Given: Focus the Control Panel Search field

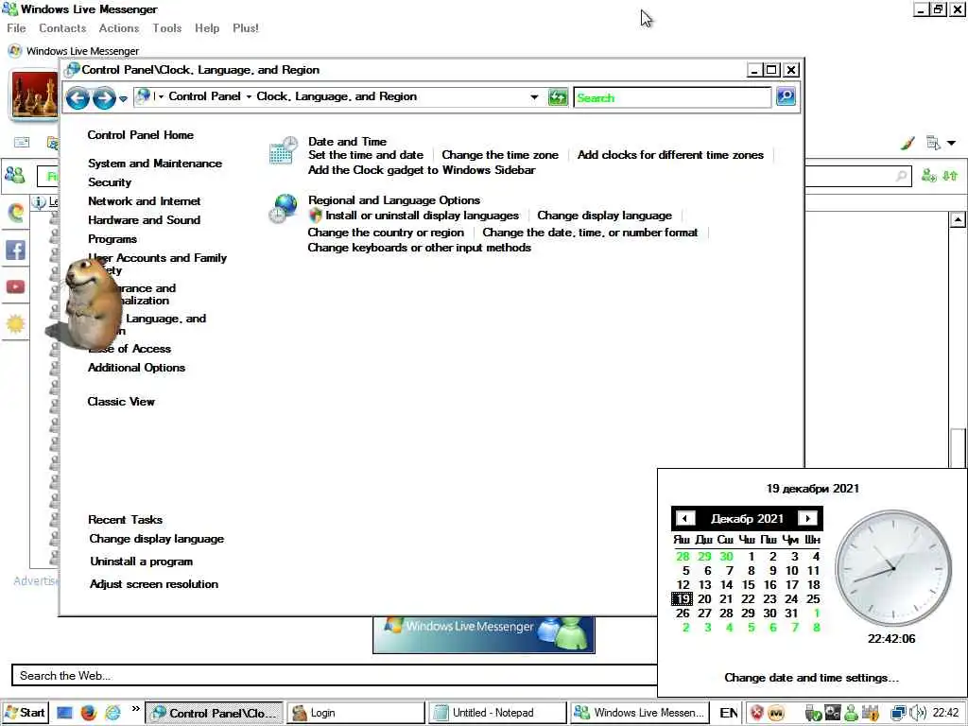Looking at the screenshot, I should pyautogui.click(x=672, y=97).
